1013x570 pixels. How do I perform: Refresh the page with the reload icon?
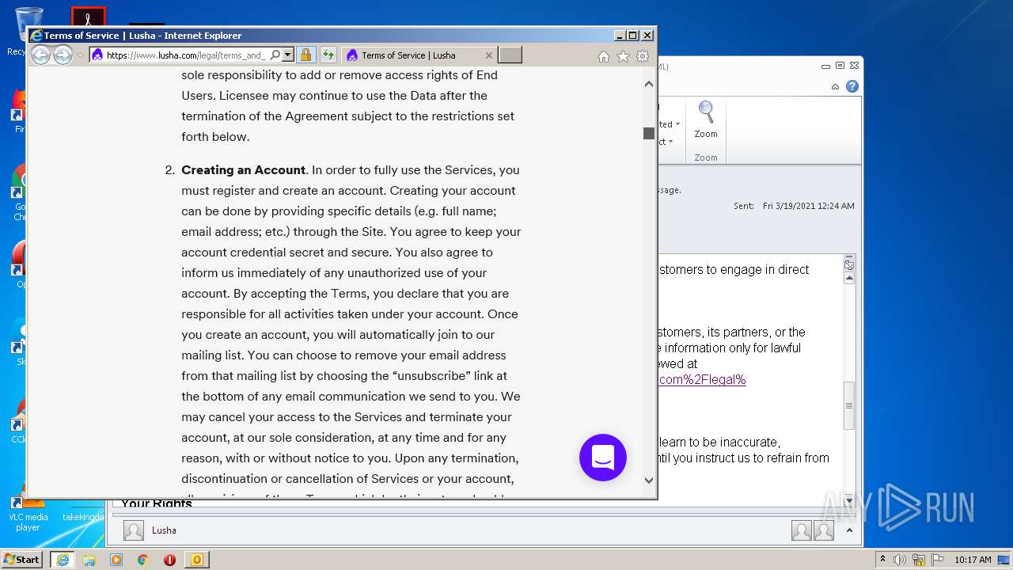click(x=328, y=55)
